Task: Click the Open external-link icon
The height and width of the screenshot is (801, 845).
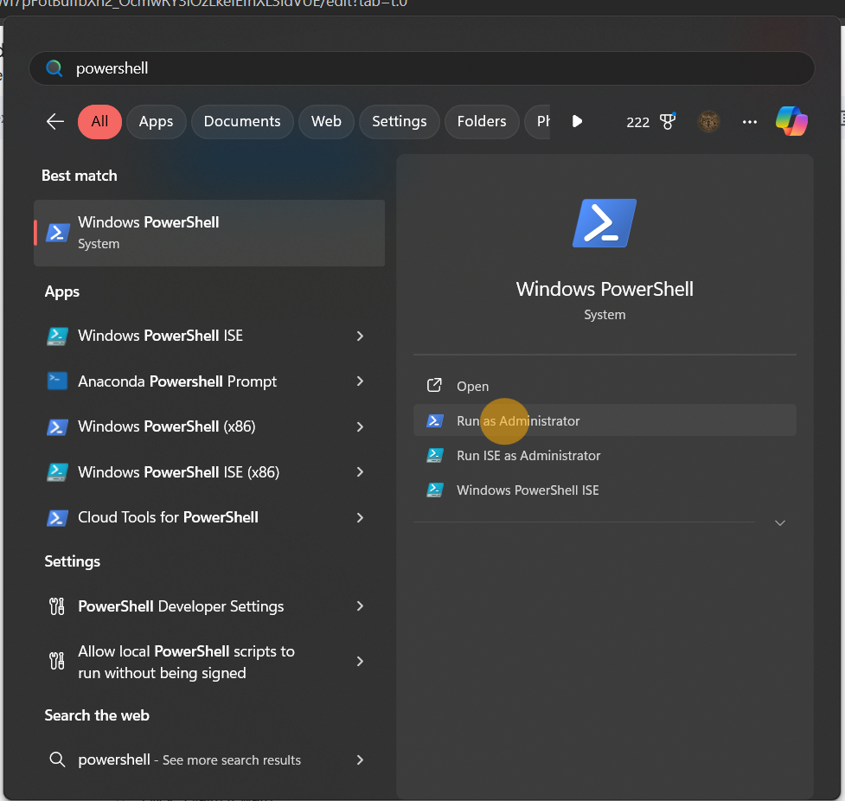Action: (434, 386)
